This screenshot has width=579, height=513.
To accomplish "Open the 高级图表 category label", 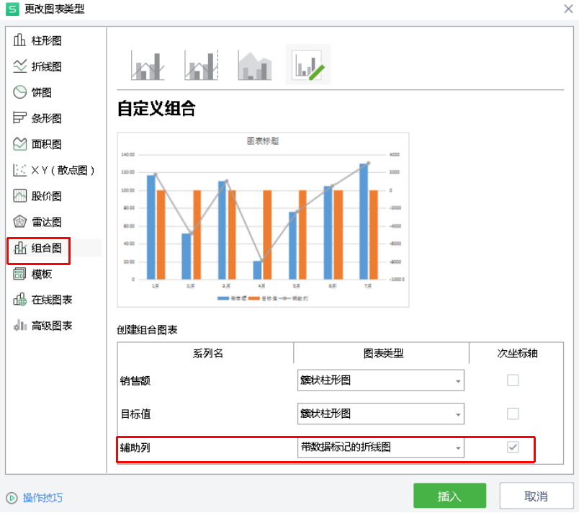I will point(52,326).
